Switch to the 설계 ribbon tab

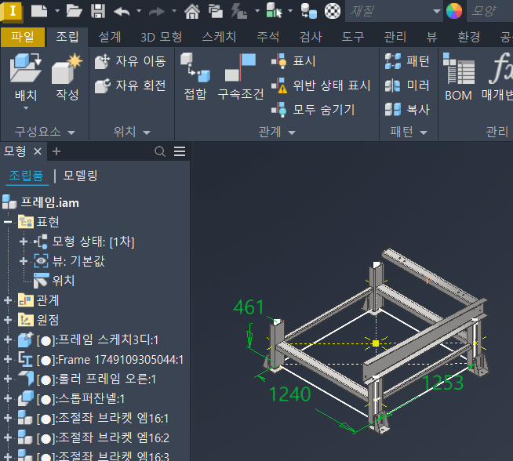[x=110, y=37]
